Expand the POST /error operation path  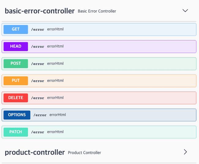pos(38,64)
